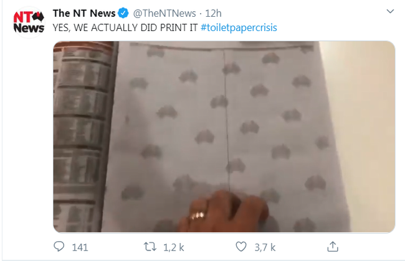Open The NT News display name
This screenshot has width=405, height=261.
coord(84,14)
